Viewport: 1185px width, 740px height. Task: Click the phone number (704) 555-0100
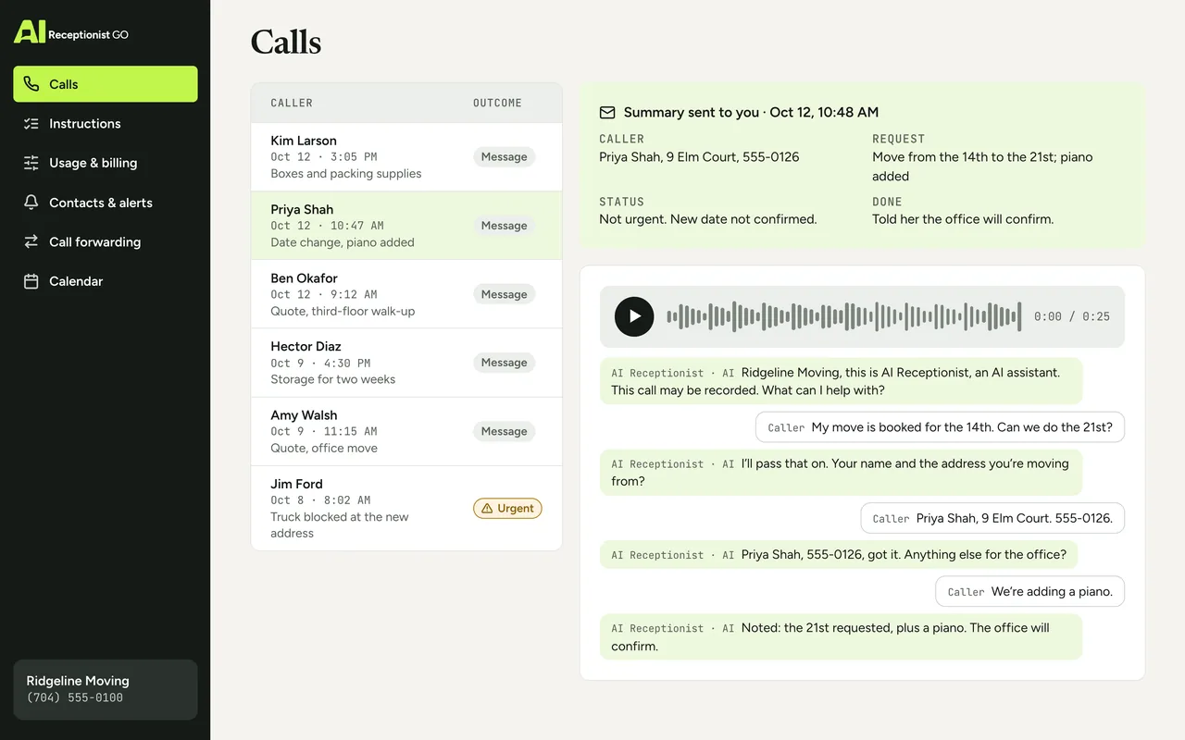[x=74, y=698]
